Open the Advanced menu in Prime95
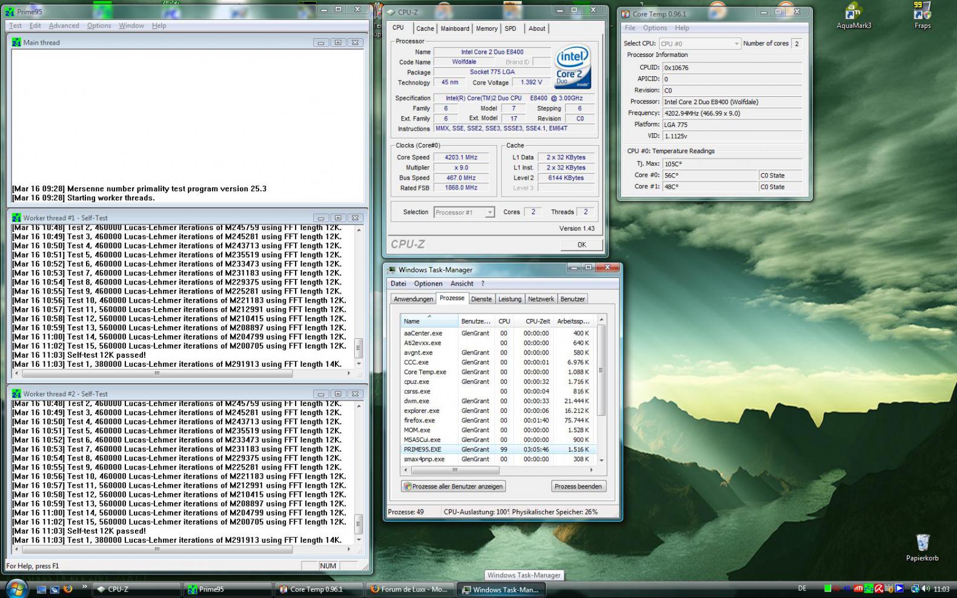 point(64,25)
